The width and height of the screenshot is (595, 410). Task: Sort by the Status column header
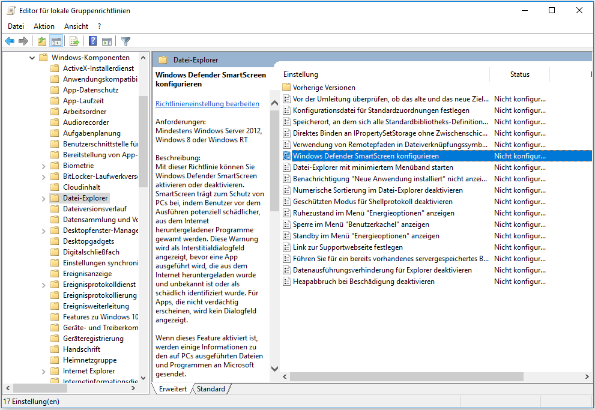tap(519, 74)
